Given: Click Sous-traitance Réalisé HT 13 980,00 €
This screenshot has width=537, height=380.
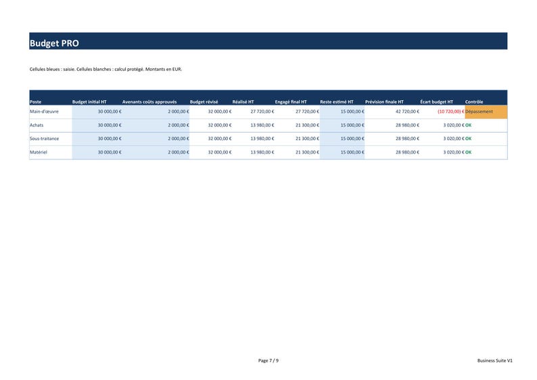Looking at the screenshot, I should pyautogui.click(x=262, y=139).
